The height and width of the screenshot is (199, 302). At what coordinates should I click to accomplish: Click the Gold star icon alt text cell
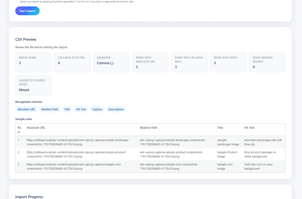pyautogui.click(x=258, y=167)
